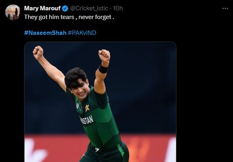Click the gold star emblem on the jersey
This screenshot has height=162, width=233.
coord(87,108)
